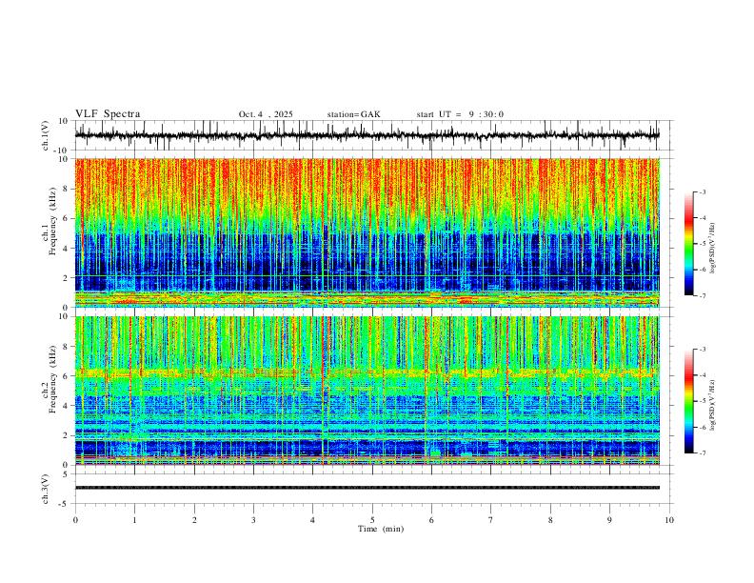Click the log(PSD) label of ch.1 color bar

tap(713, 248)
